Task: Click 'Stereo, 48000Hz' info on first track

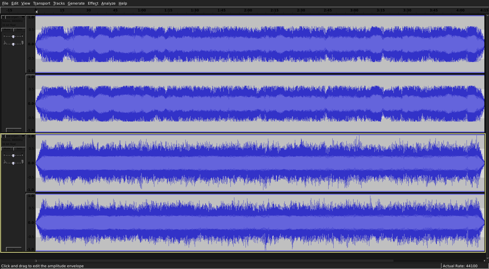Action: 12,21
